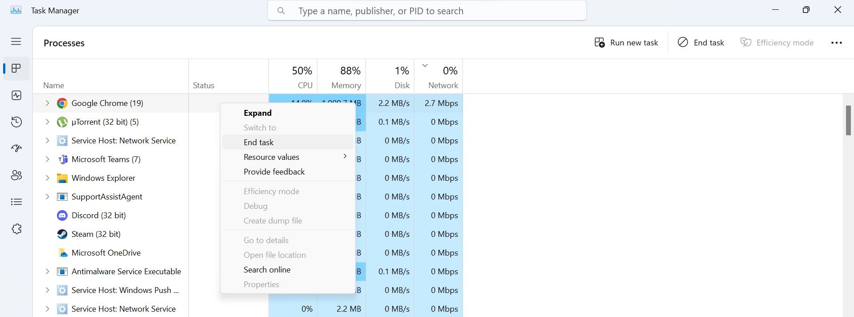Select the Processes sidebar icon

16,68
